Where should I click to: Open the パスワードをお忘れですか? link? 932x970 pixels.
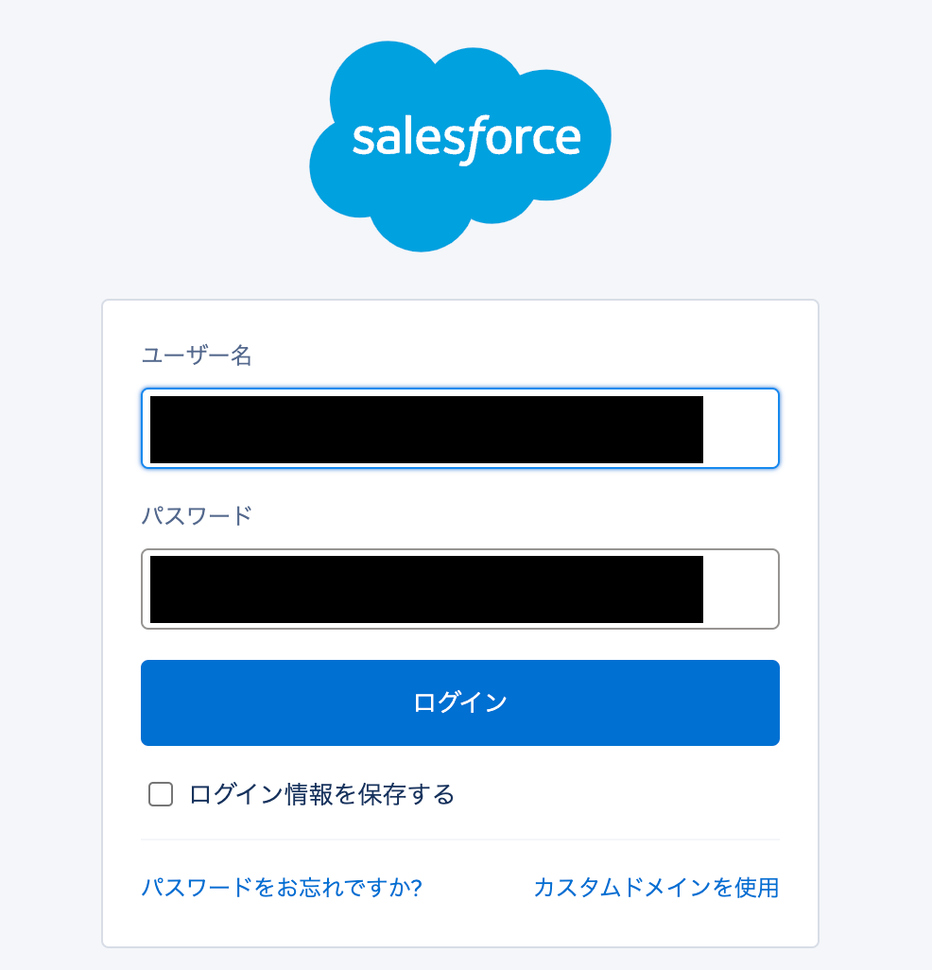click(281, 888)
